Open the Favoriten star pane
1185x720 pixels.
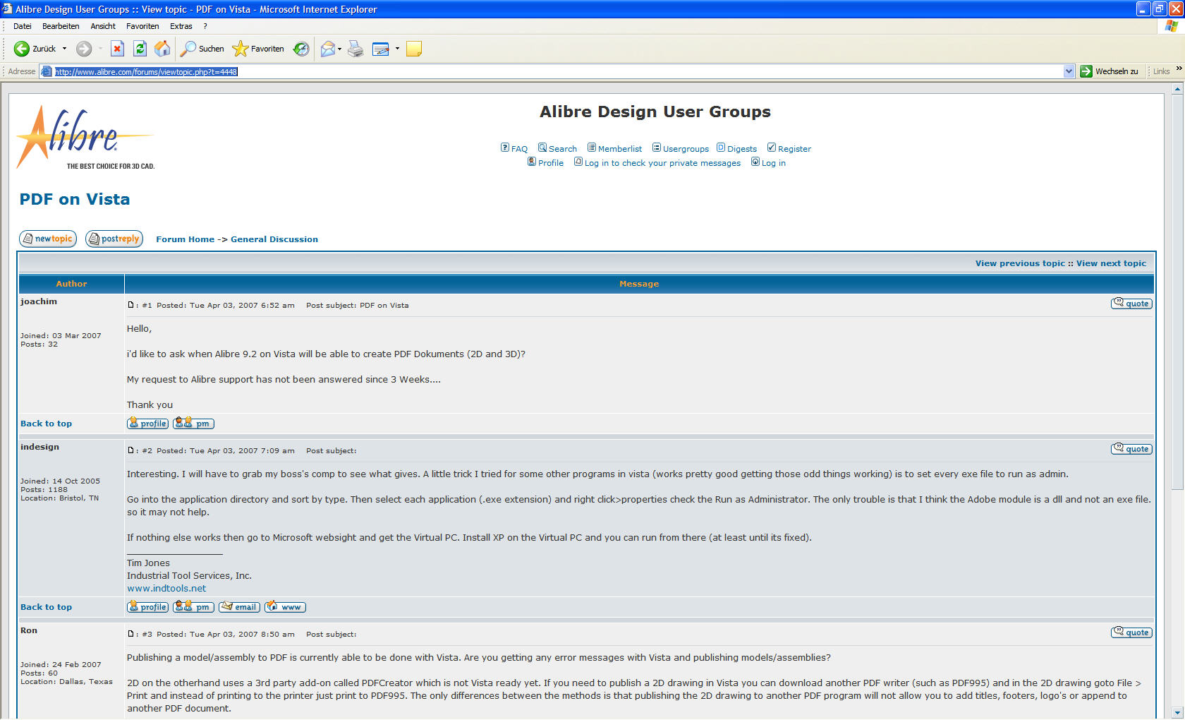coord(258,49)
